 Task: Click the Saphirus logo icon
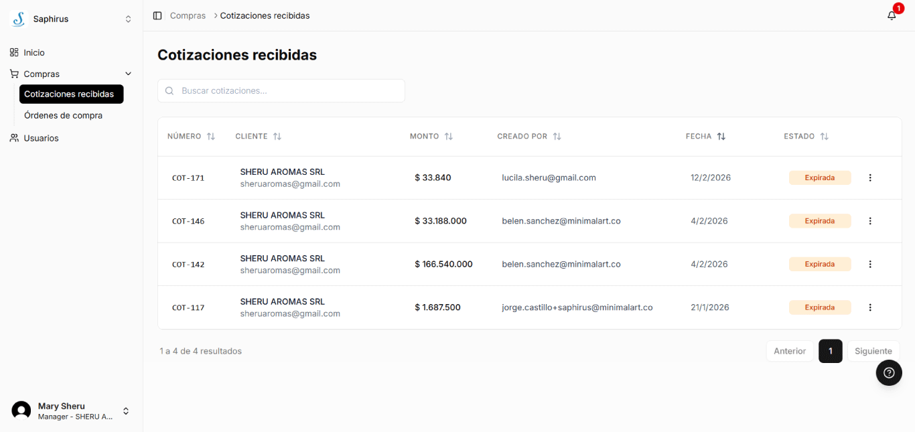pyautogui.click(x=19, y=19)
